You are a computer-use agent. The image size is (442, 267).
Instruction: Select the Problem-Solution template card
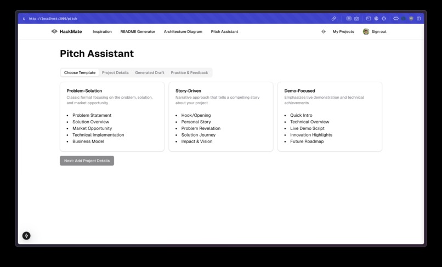pos(112,117)
